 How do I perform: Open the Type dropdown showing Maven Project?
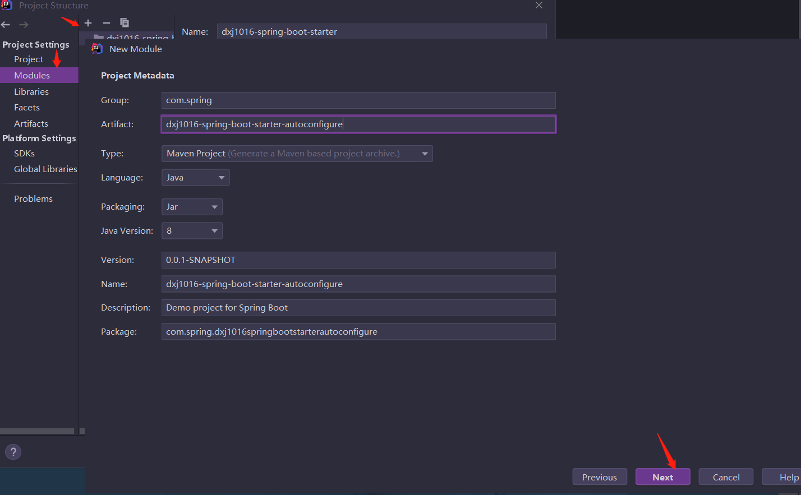297,154
